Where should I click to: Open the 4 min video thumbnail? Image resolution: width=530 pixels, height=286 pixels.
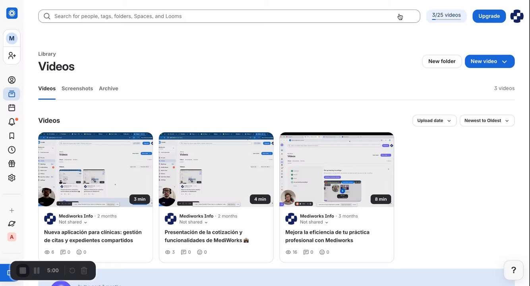[x=216, y=170]
